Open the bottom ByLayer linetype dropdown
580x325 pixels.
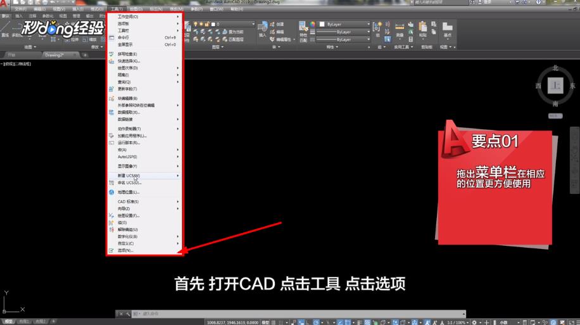point(344,39)
